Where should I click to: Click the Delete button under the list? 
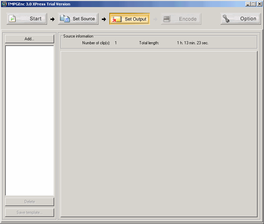29,202
